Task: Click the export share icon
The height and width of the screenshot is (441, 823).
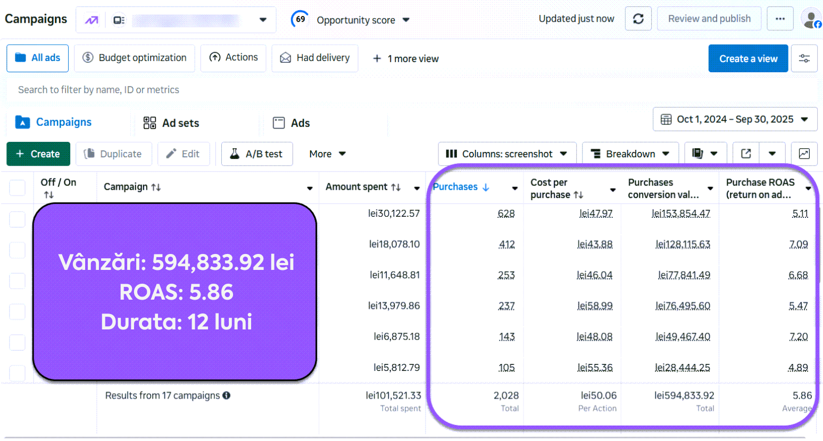Action: 746,154
